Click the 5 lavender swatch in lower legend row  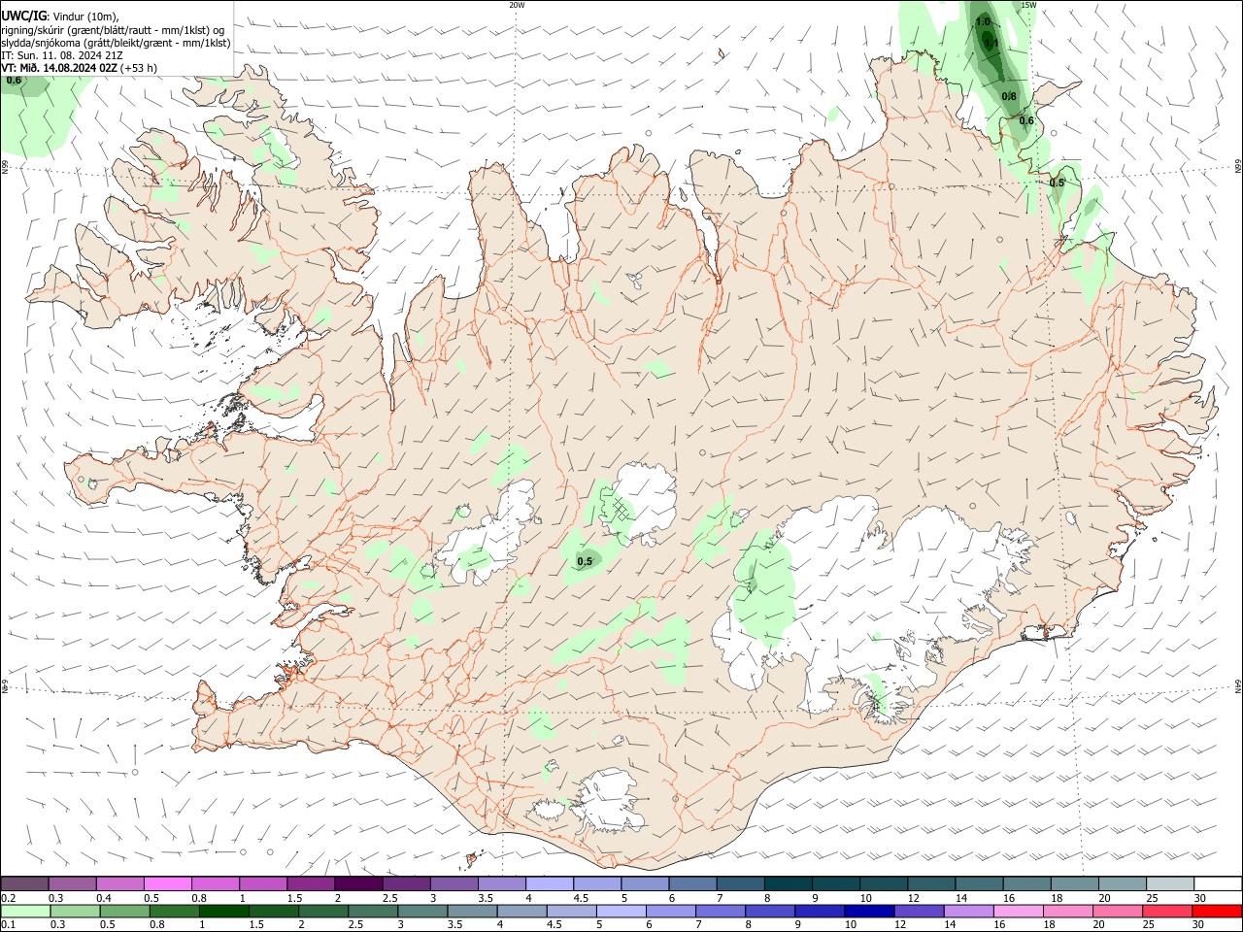pos(621,911)
